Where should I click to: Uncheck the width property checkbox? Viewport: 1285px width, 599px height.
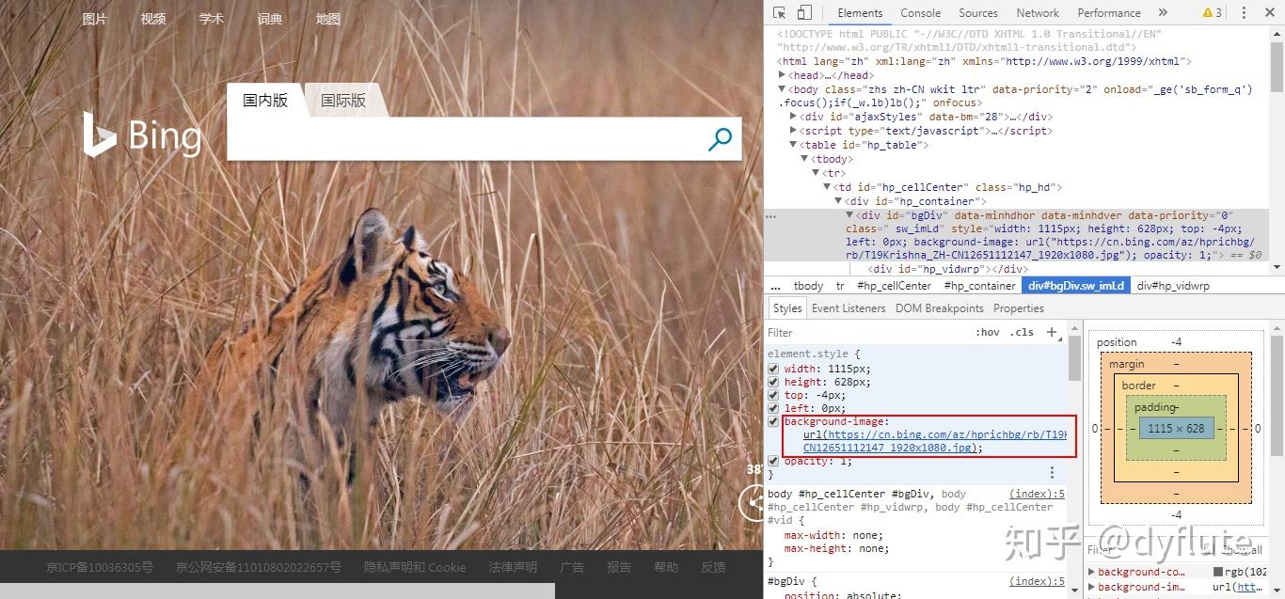773,370
